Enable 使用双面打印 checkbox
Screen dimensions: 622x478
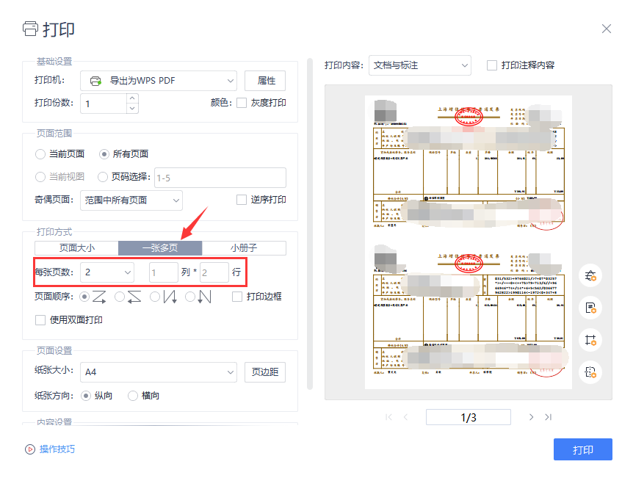(40, 319)
